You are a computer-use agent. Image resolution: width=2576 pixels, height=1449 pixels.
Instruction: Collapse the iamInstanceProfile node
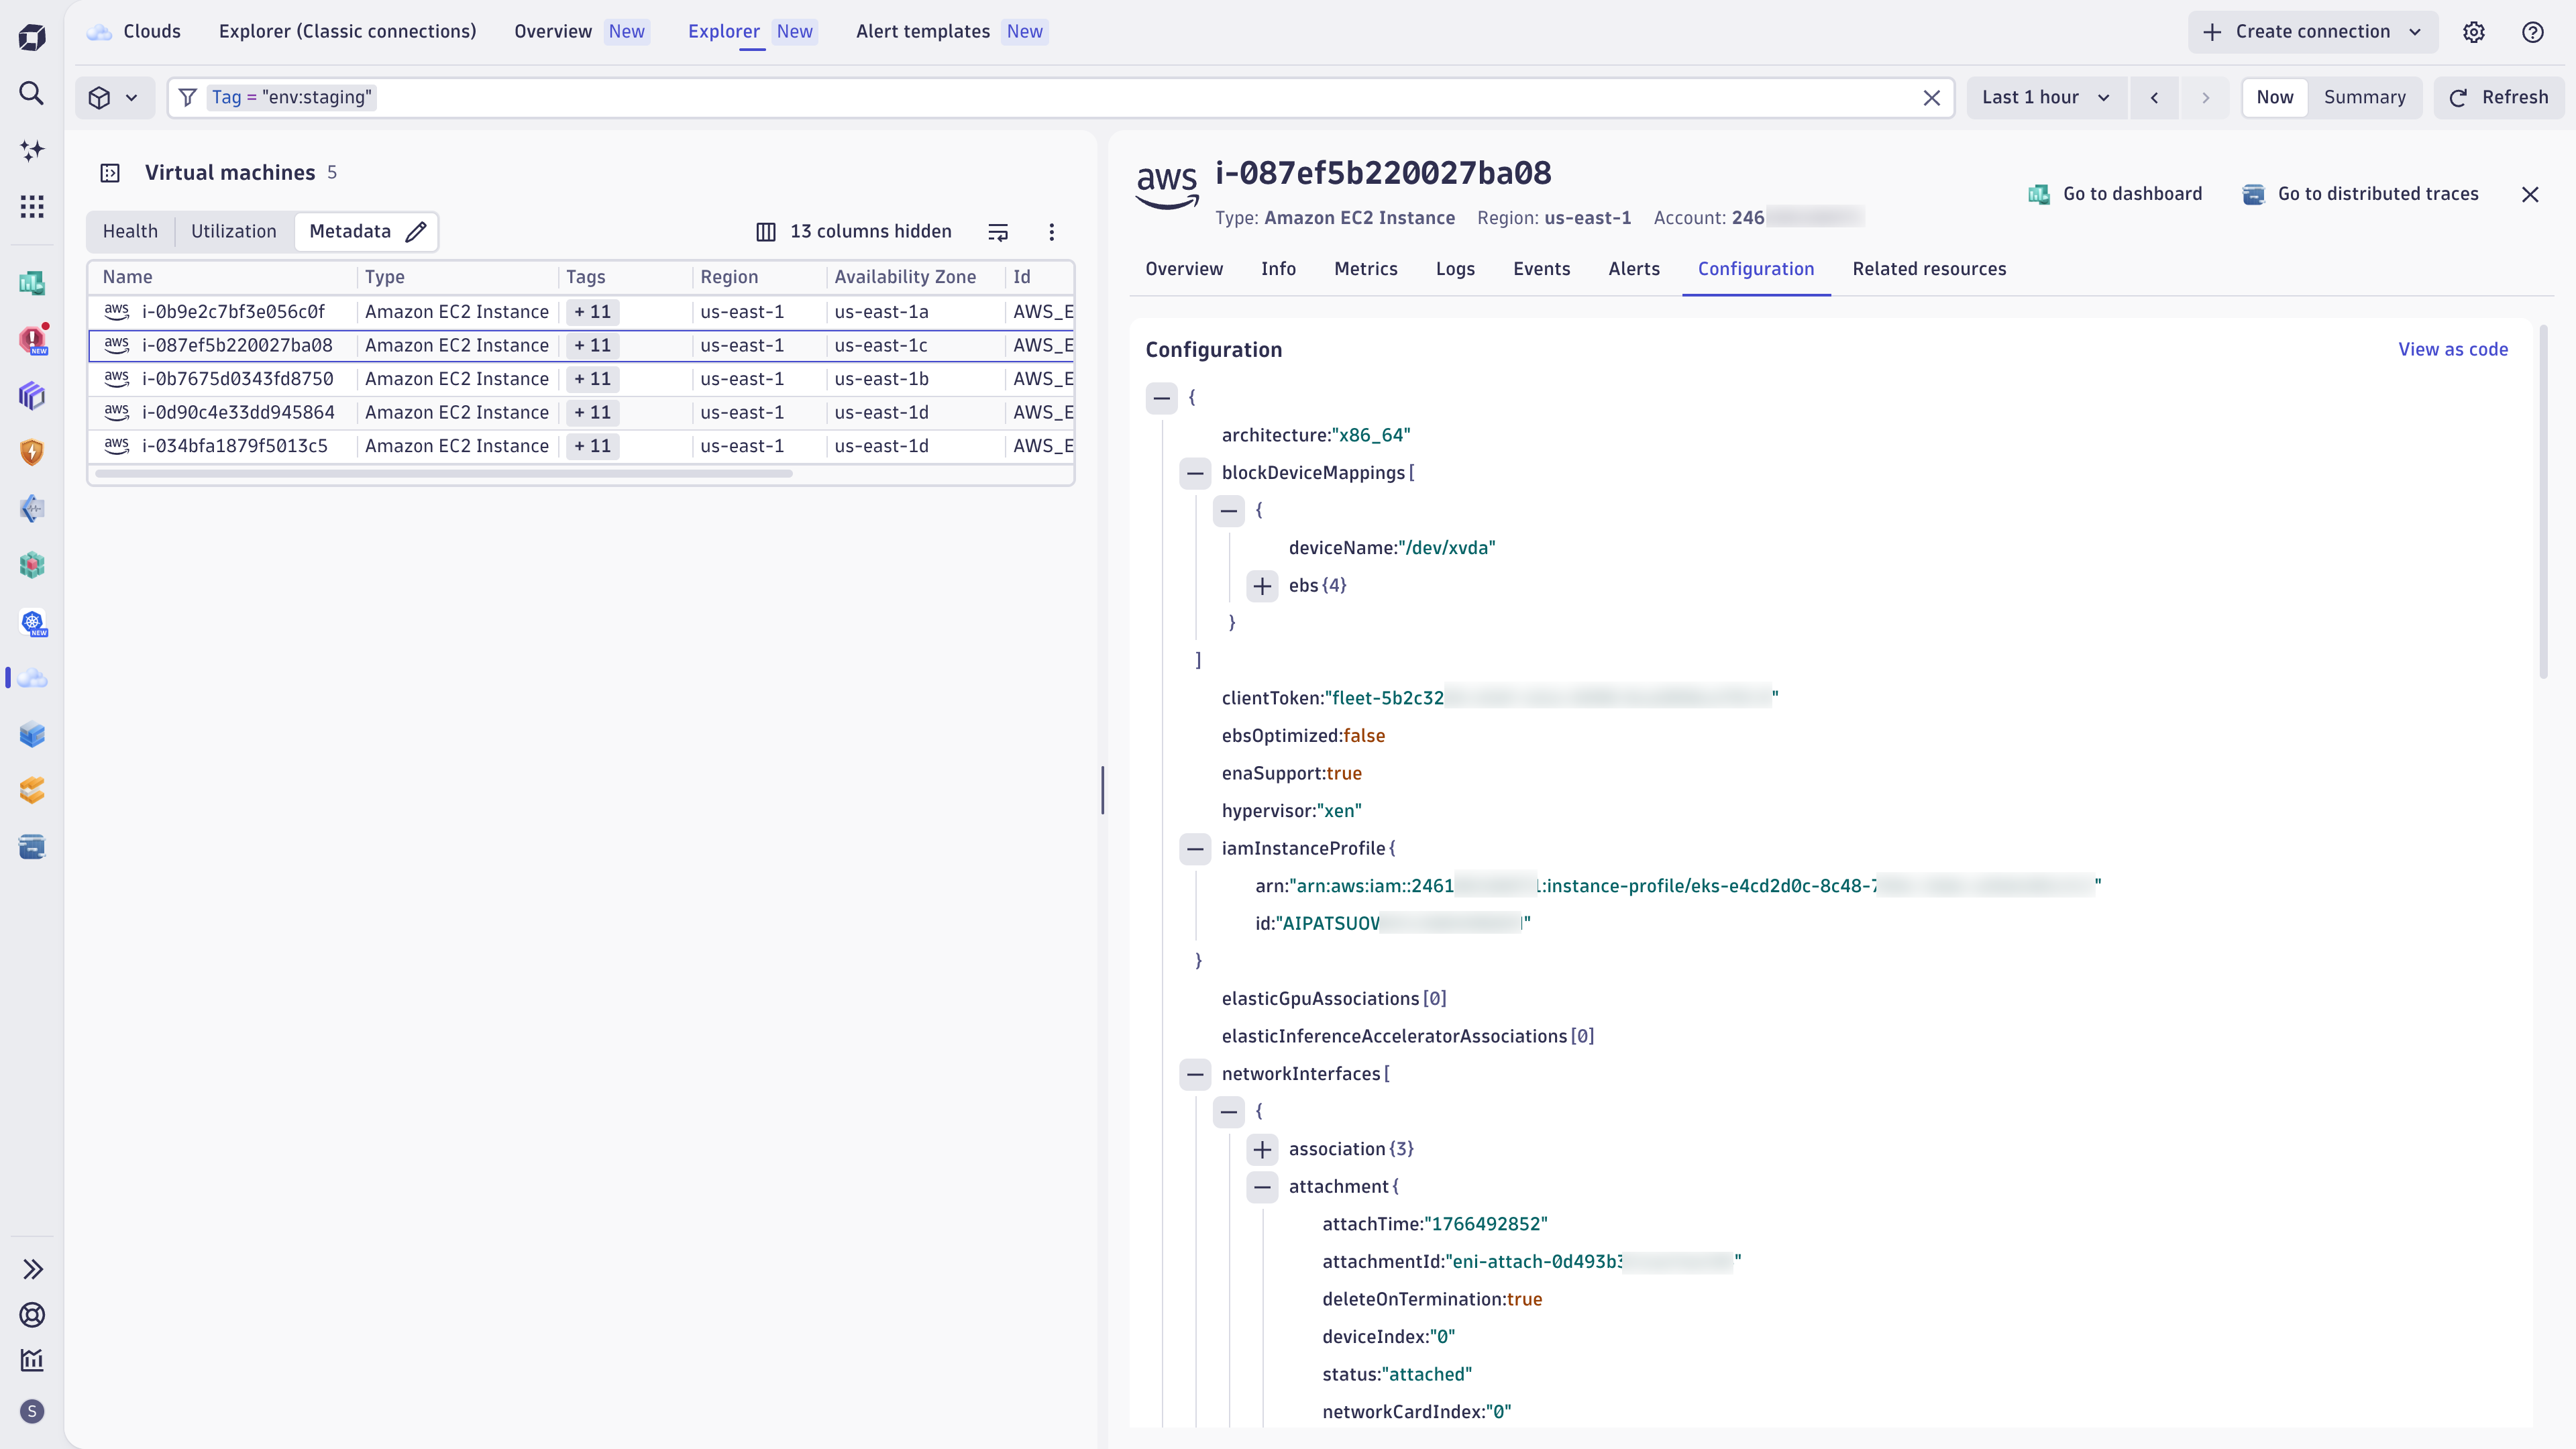click(x=1195, y=849)
